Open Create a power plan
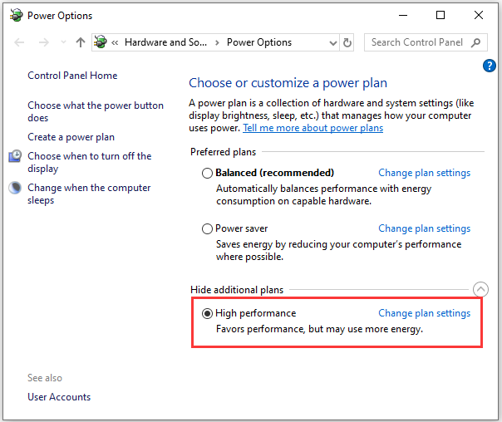 71,137
